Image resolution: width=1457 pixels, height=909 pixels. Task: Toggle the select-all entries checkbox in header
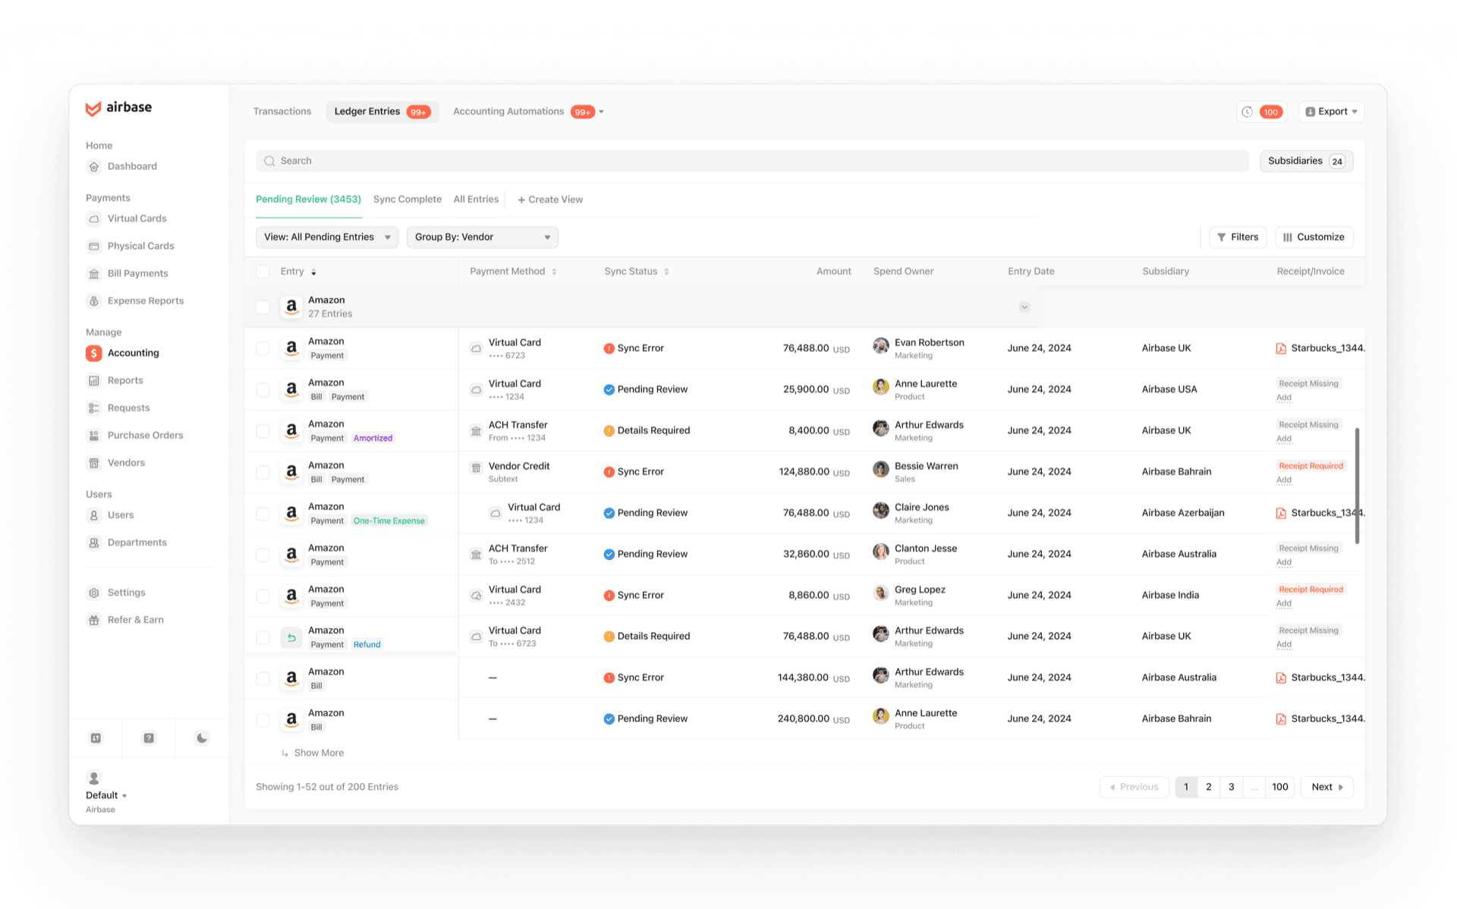[263, 272]
